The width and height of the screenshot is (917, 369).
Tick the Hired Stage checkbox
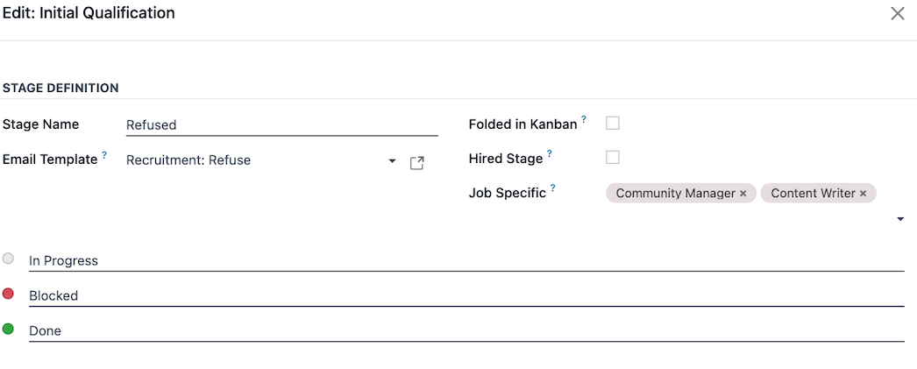click(x=613, y=158)
